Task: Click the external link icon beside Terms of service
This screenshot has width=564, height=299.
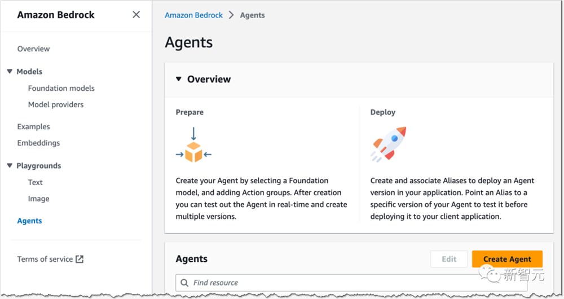Action: point(80,259)
